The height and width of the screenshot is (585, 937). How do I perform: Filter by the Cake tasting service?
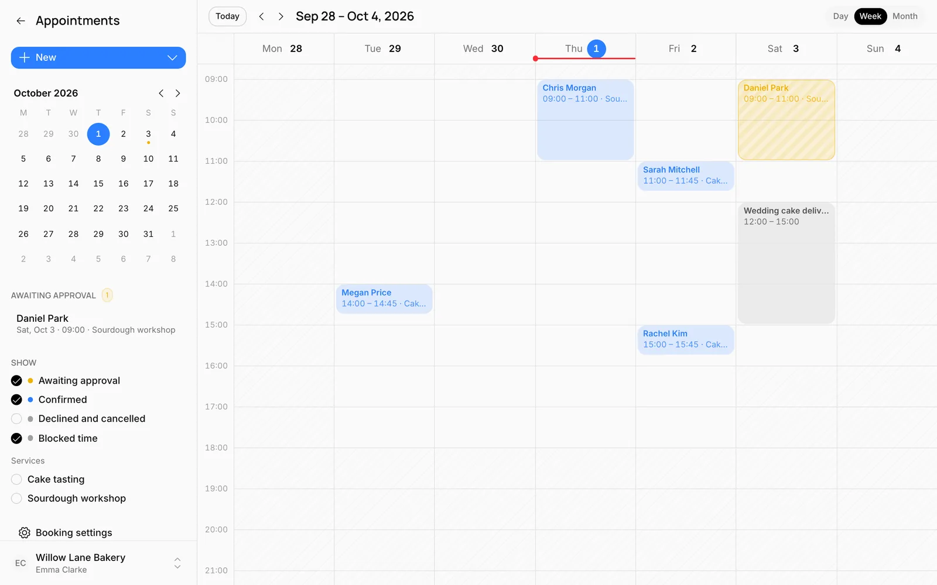16,479
